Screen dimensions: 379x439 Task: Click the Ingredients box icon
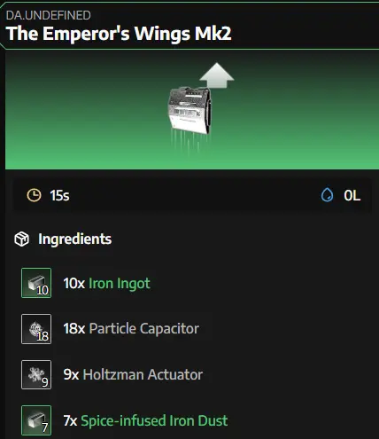click(22, 239)
